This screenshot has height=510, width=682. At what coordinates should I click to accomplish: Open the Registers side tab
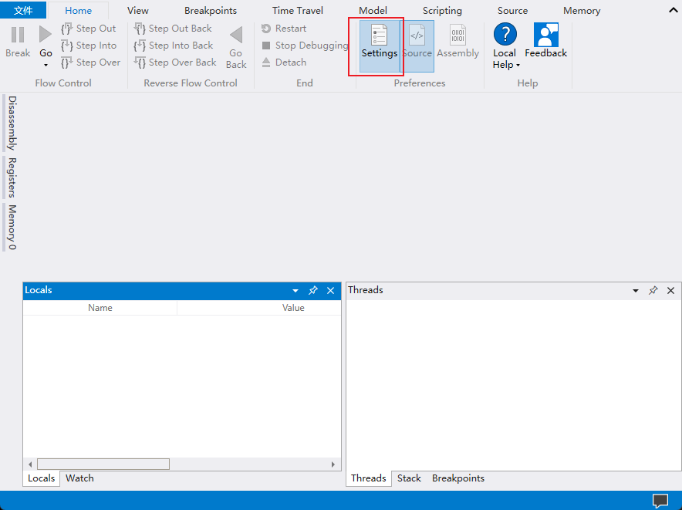pos(12,177)
